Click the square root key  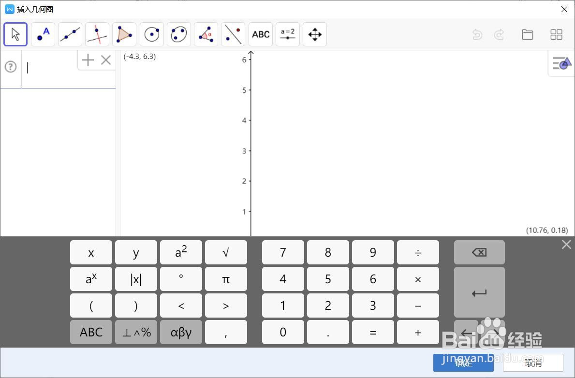click(x=226, y=252)
